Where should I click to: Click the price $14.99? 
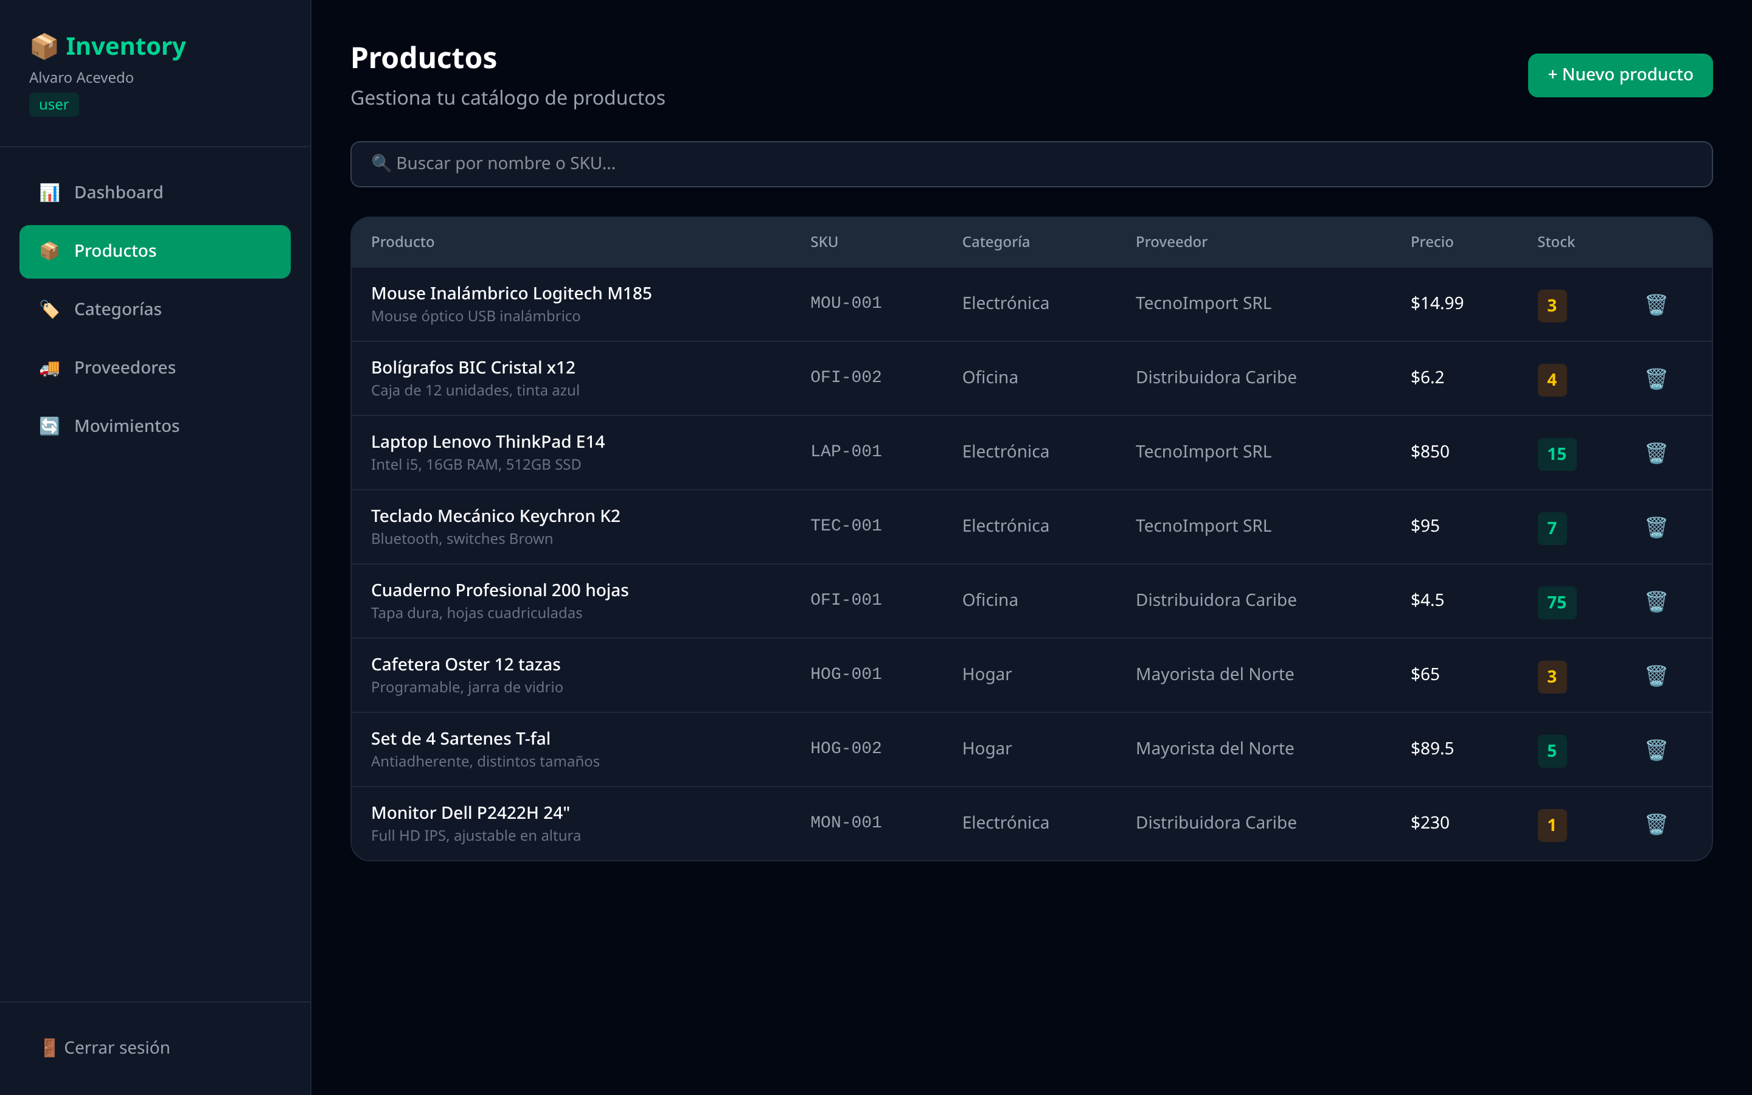tap(1436, 304)
